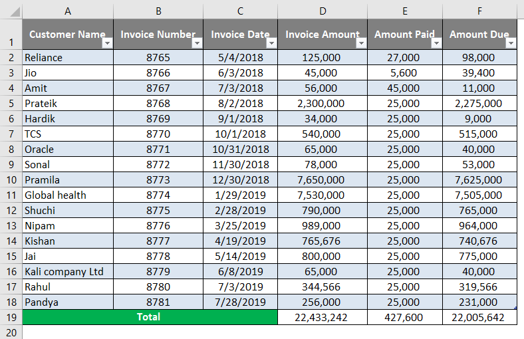This screenshot has width=524, height=339.
Task: Select the 12/30/2018 invoice date cell
Action: click(x=240, y=180)
